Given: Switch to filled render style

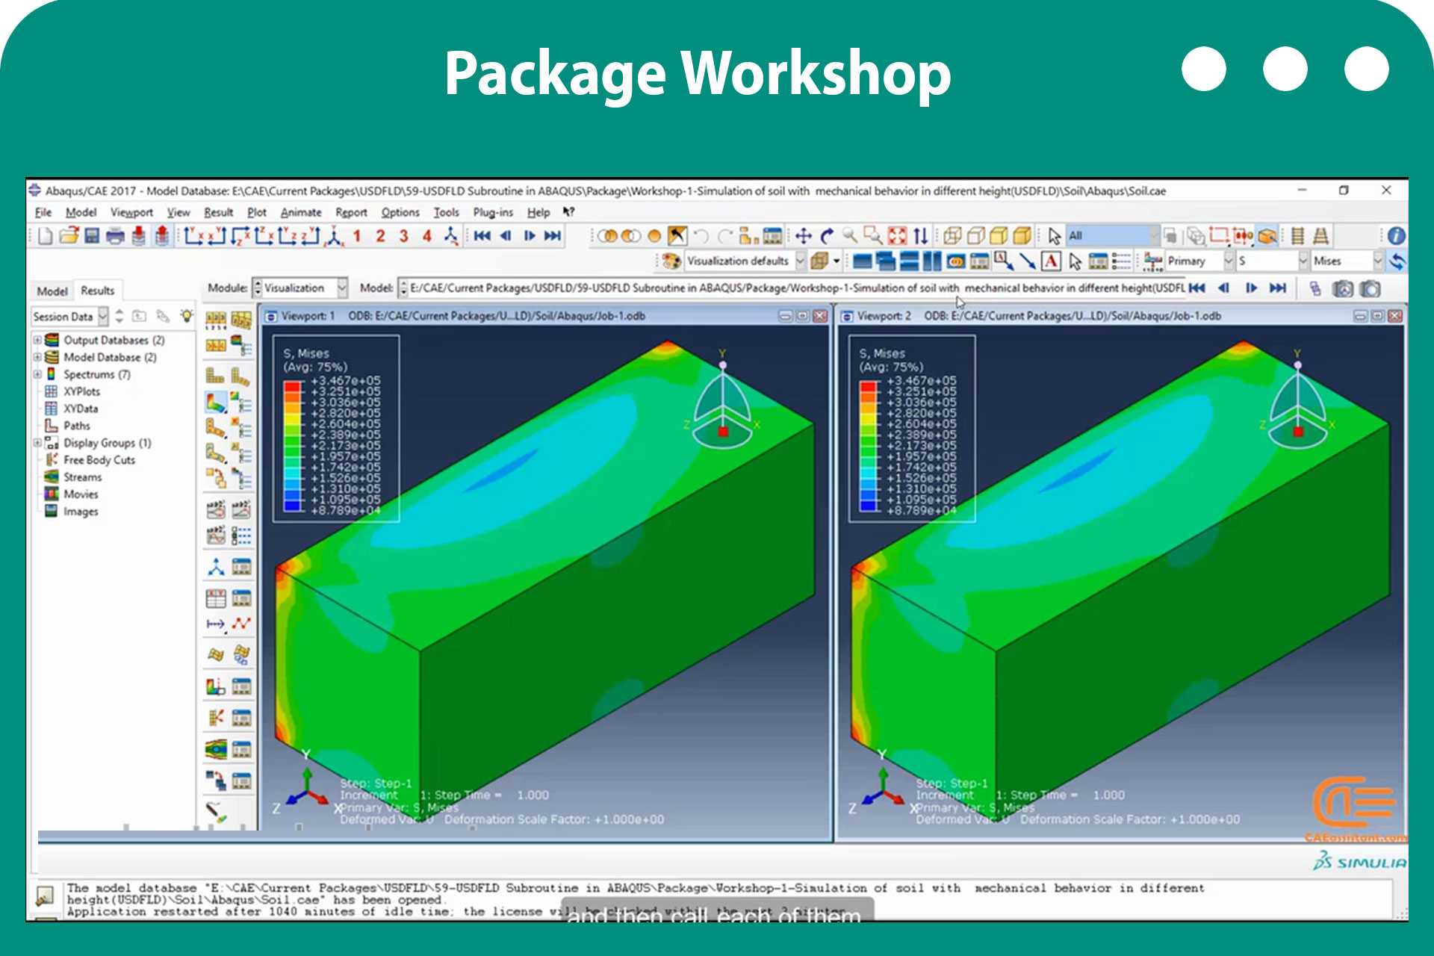Looking at the screenshot, I should 999,236.
